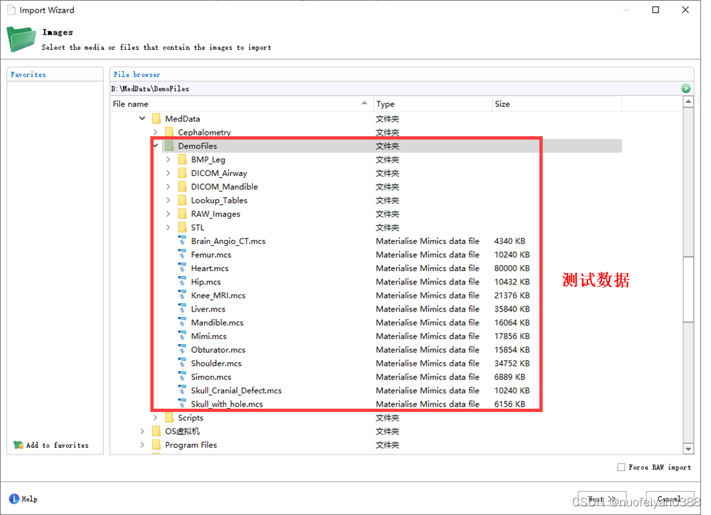Click the Lookup_Tables folder icon

(x=182, y=200)
